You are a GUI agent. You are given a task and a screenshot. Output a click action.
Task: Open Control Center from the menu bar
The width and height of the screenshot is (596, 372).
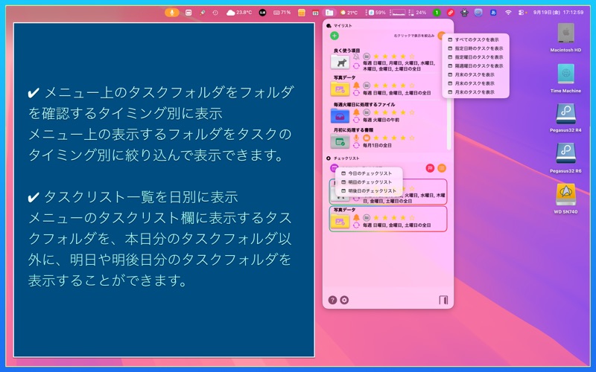pos(522,13)
